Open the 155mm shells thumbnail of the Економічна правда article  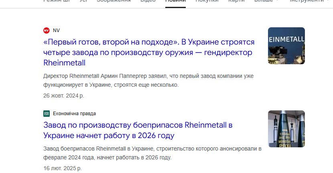click(x=286, y=129)
